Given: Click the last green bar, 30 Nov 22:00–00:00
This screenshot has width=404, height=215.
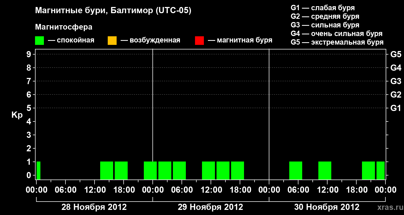Looking at the screenshot, I should 381,170.
